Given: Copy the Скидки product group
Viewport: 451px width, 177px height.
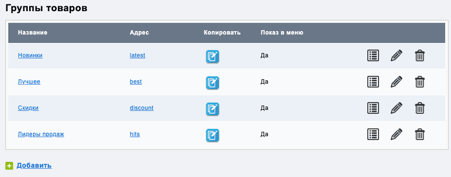Looking at the screenshot, I should (212, 109).
